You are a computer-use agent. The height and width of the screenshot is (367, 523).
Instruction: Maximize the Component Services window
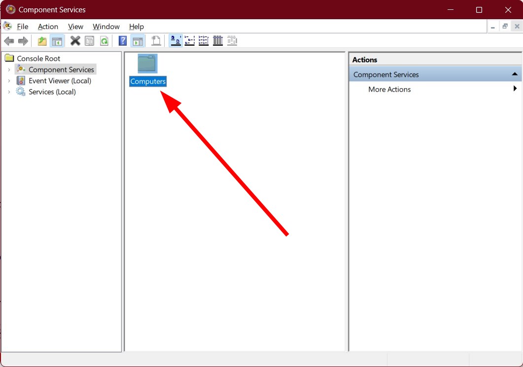tap(479, 10)
